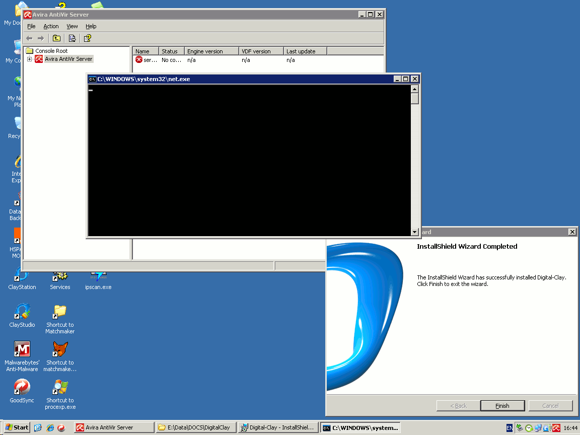Close the InstallShield wizard window
The width and height of the screenshot is (580, 435).
[572, 232]
